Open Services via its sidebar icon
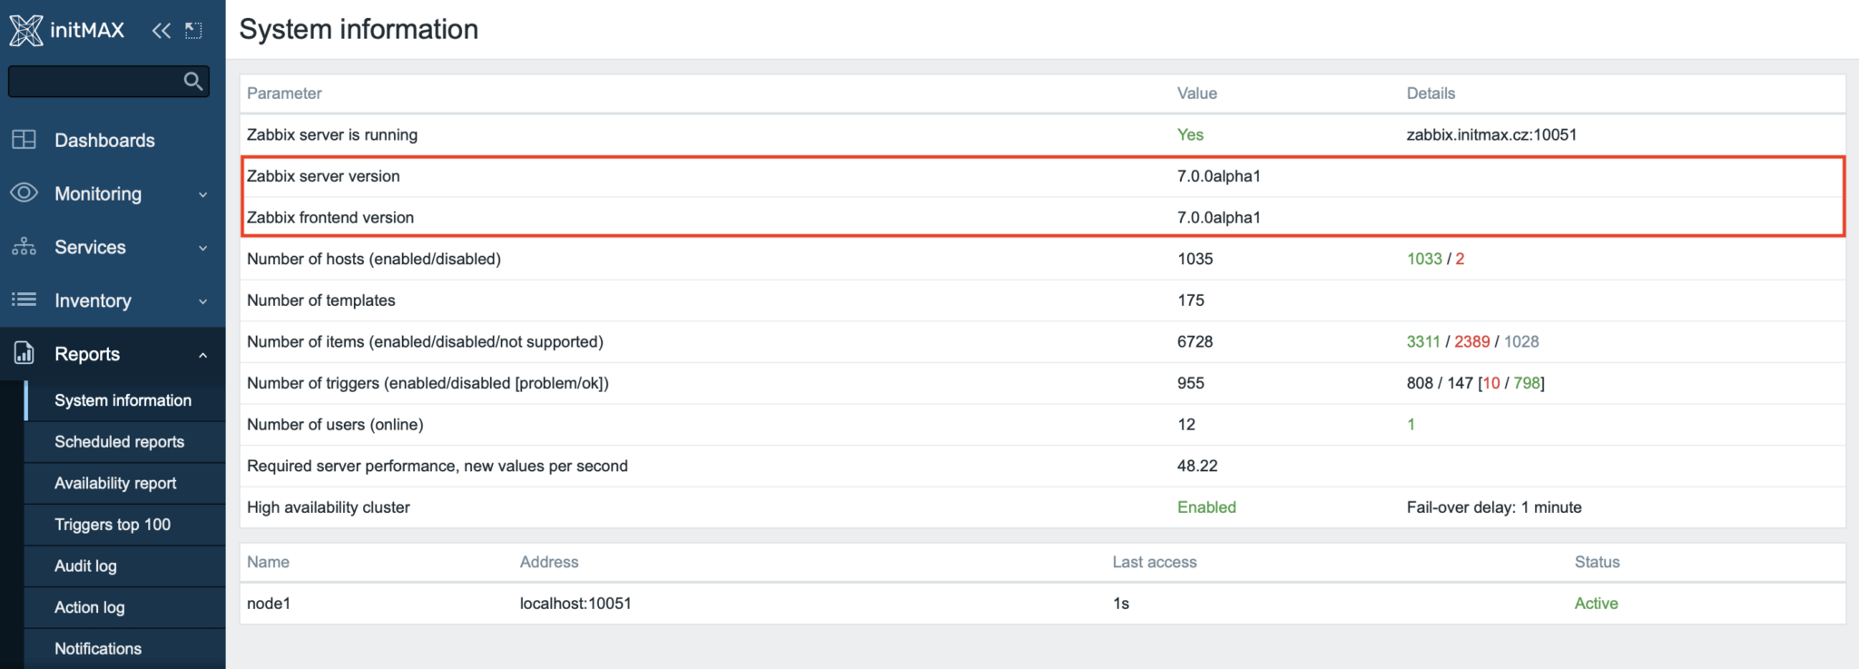The image size is (1859, 669). 23,247
